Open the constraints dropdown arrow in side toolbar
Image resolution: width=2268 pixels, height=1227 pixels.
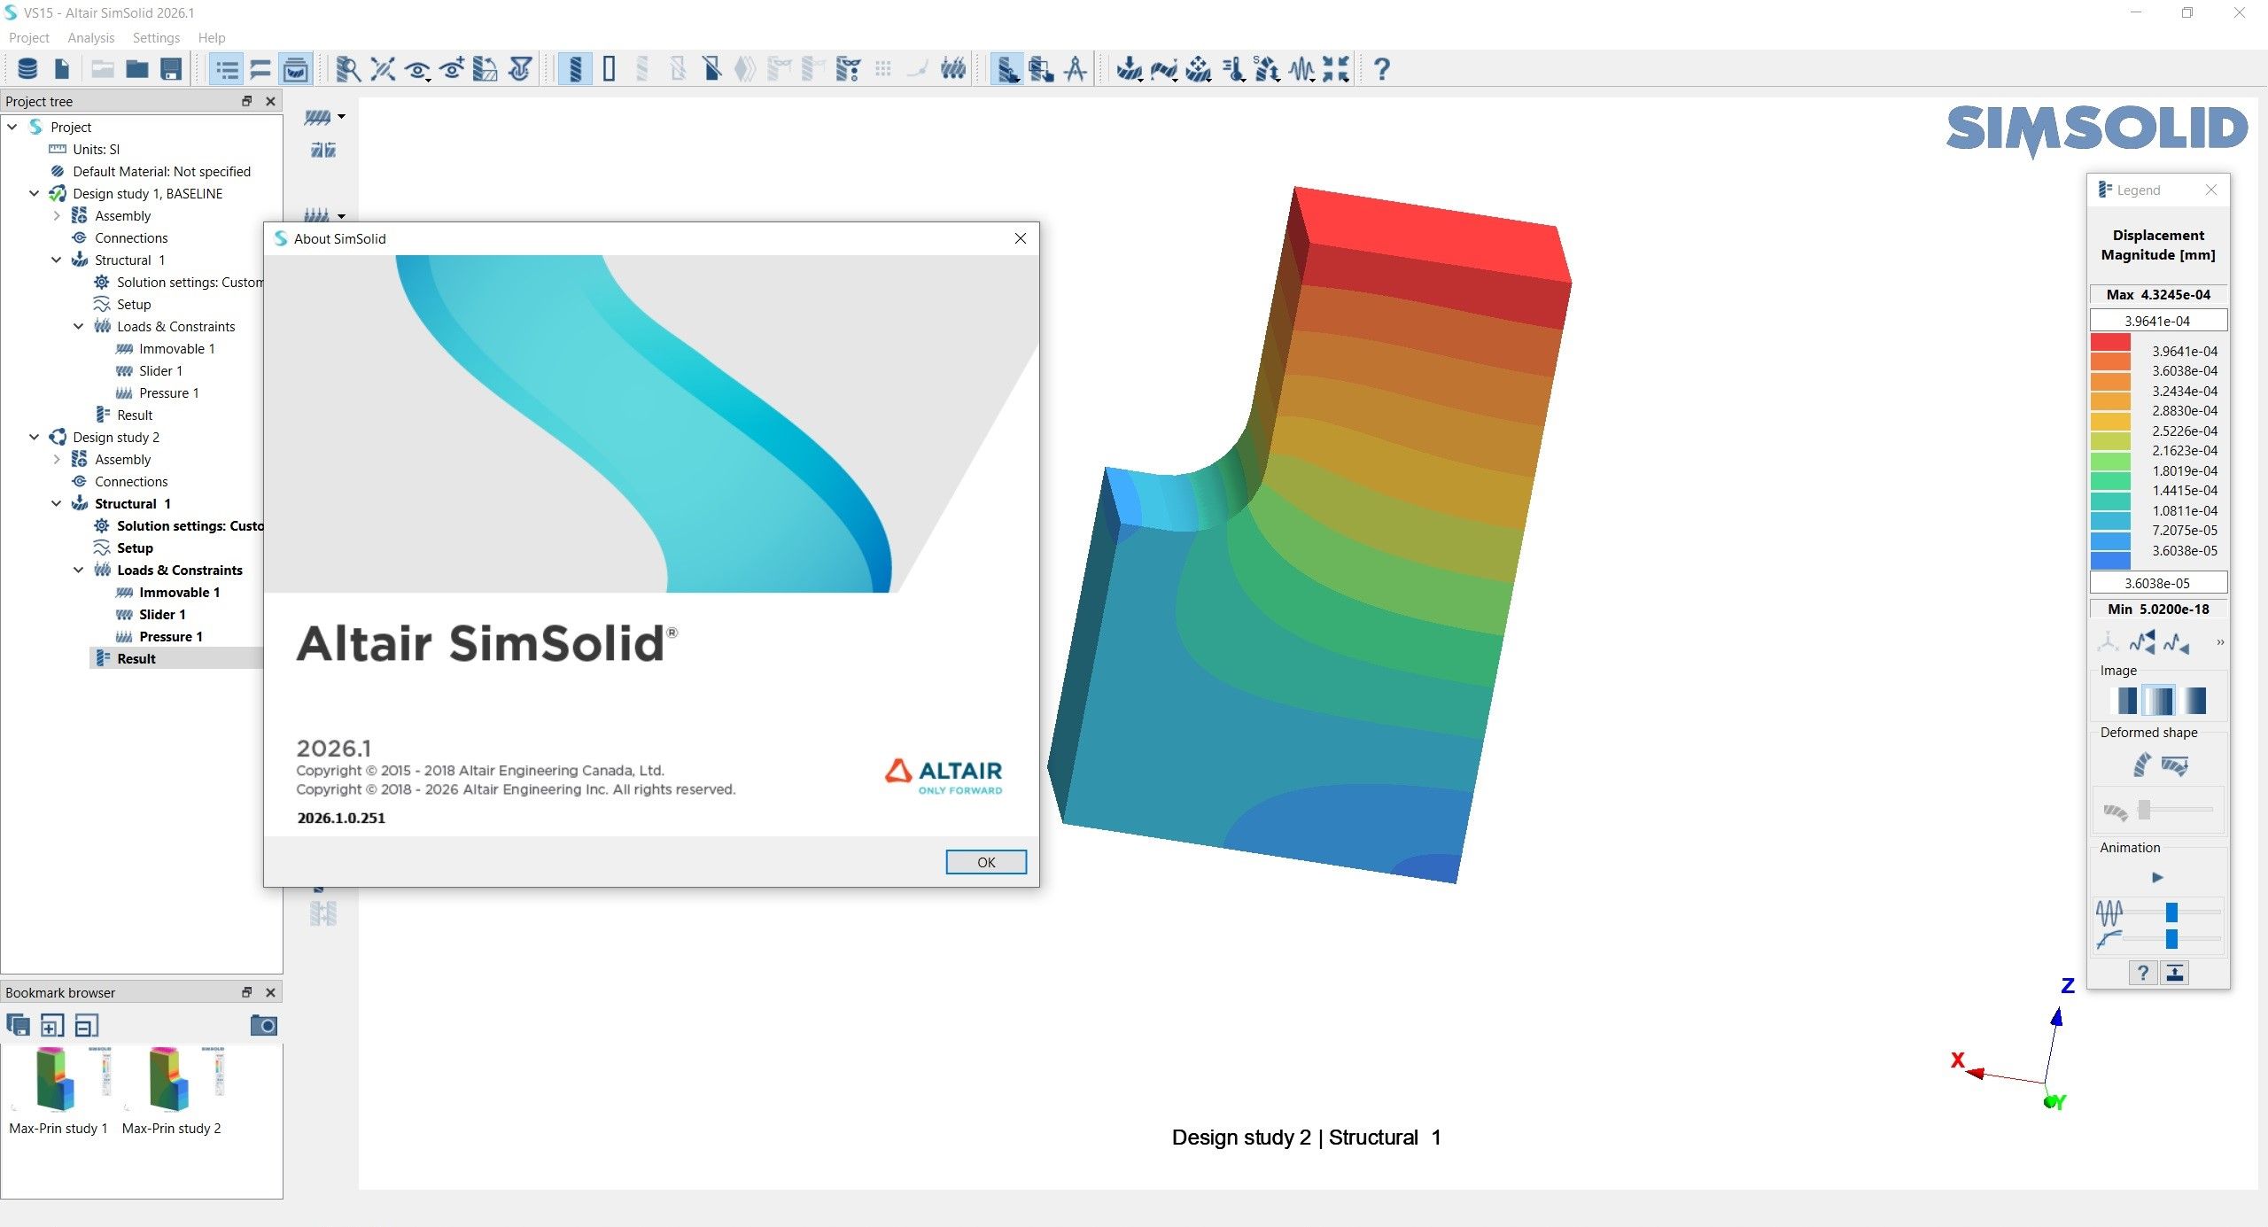[341, 117]
